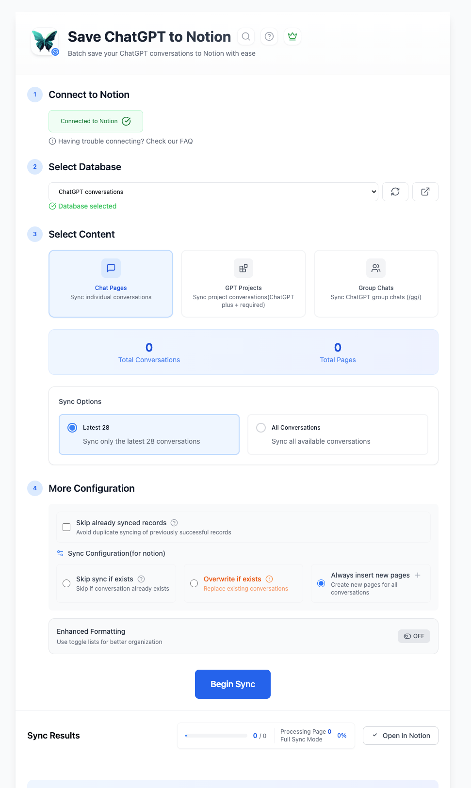471x788 pixels.
Task: Click the GPT Projects grid icon
Action: click(244, 268)
